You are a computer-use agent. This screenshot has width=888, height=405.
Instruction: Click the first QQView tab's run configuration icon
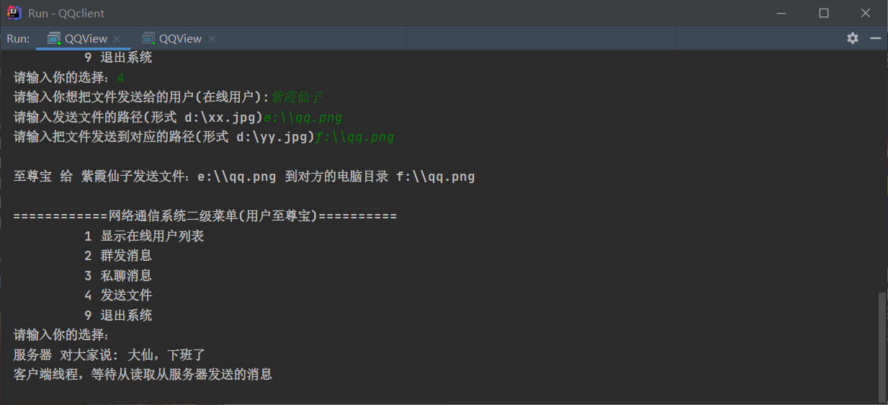(x=54, y=38)
